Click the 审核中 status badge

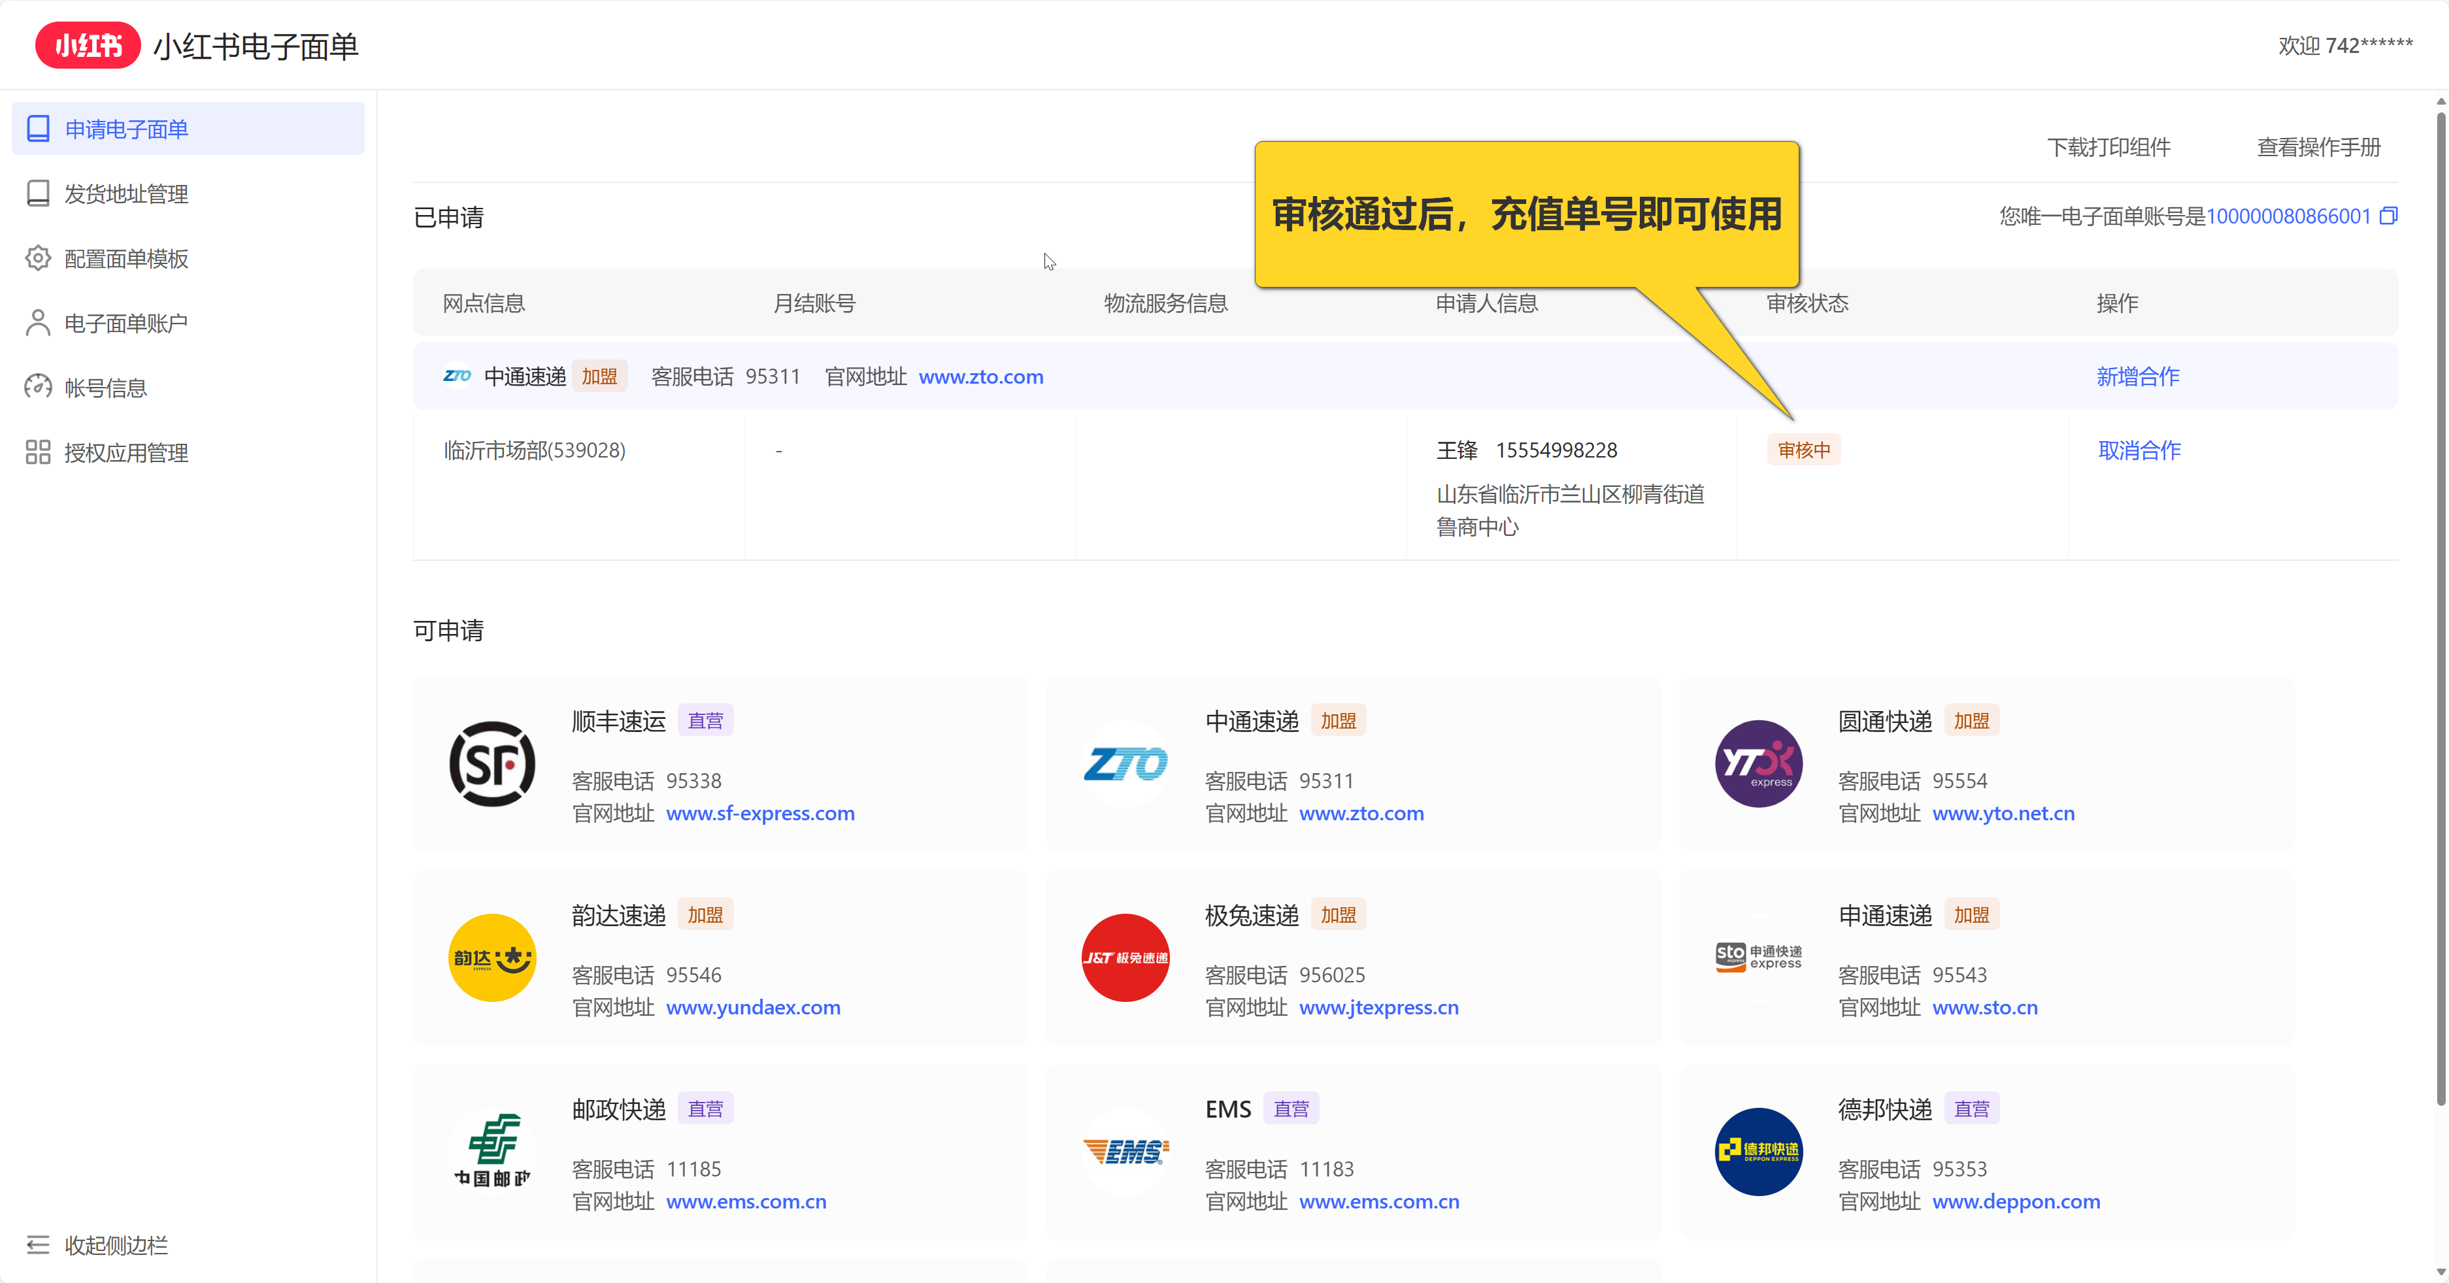pos(1803,450)
